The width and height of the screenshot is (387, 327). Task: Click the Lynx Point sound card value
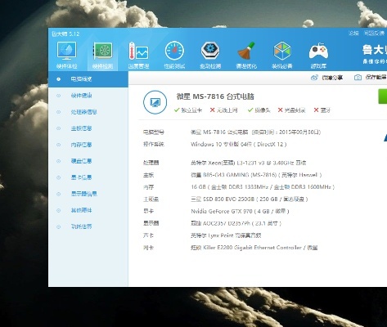(x=226, y=235)
